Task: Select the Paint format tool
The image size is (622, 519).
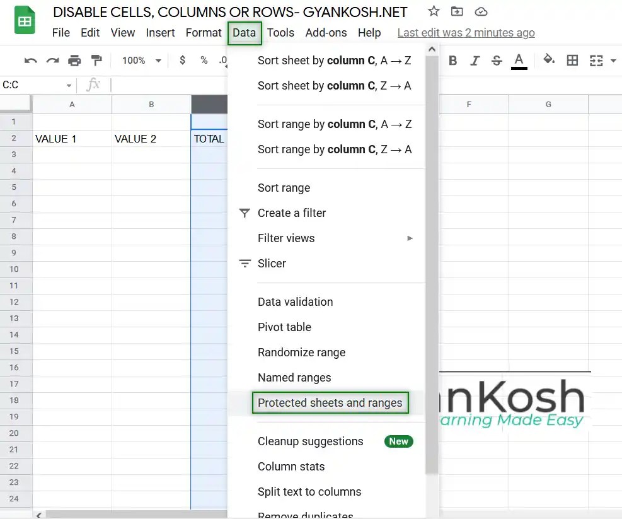Action: 96,60
